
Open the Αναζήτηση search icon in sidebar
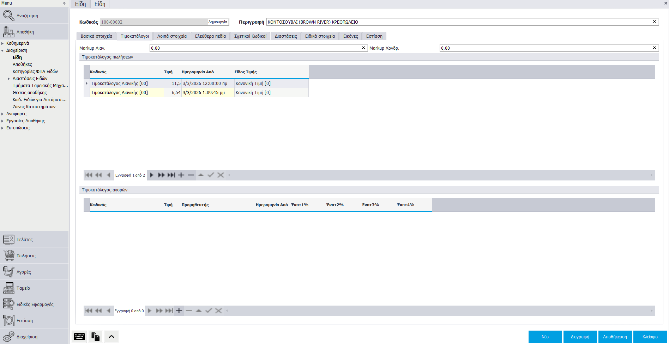pos(8,16)
